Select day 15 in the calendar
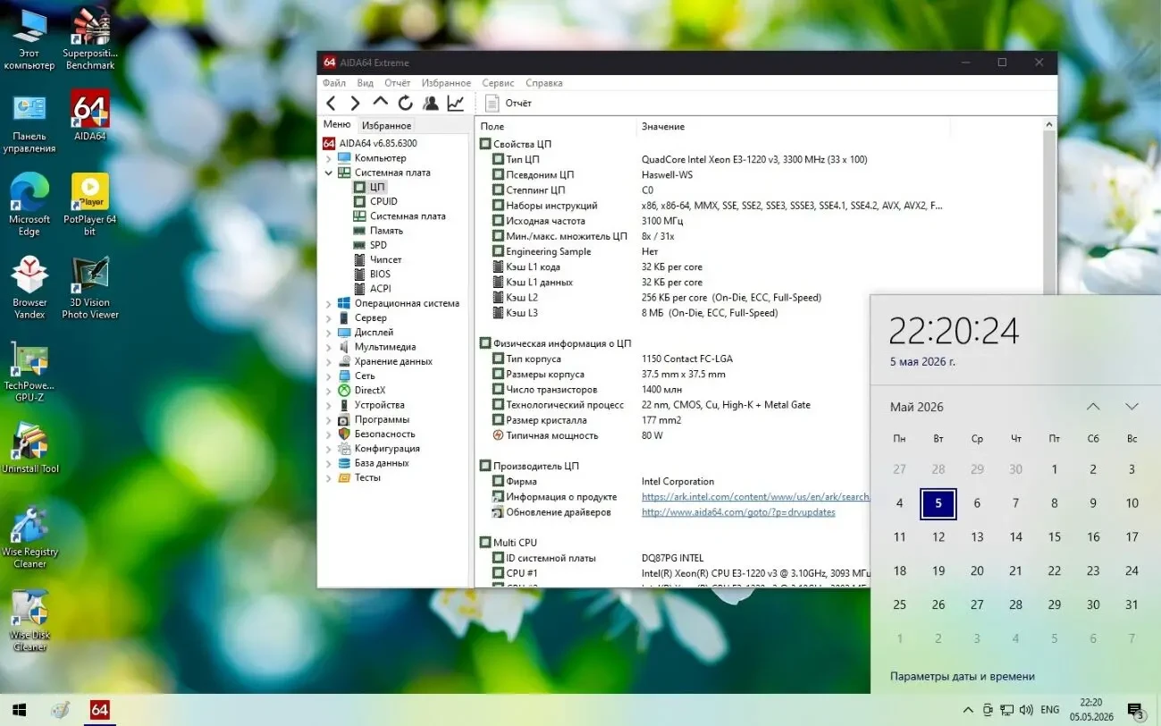 [1055, 537]
